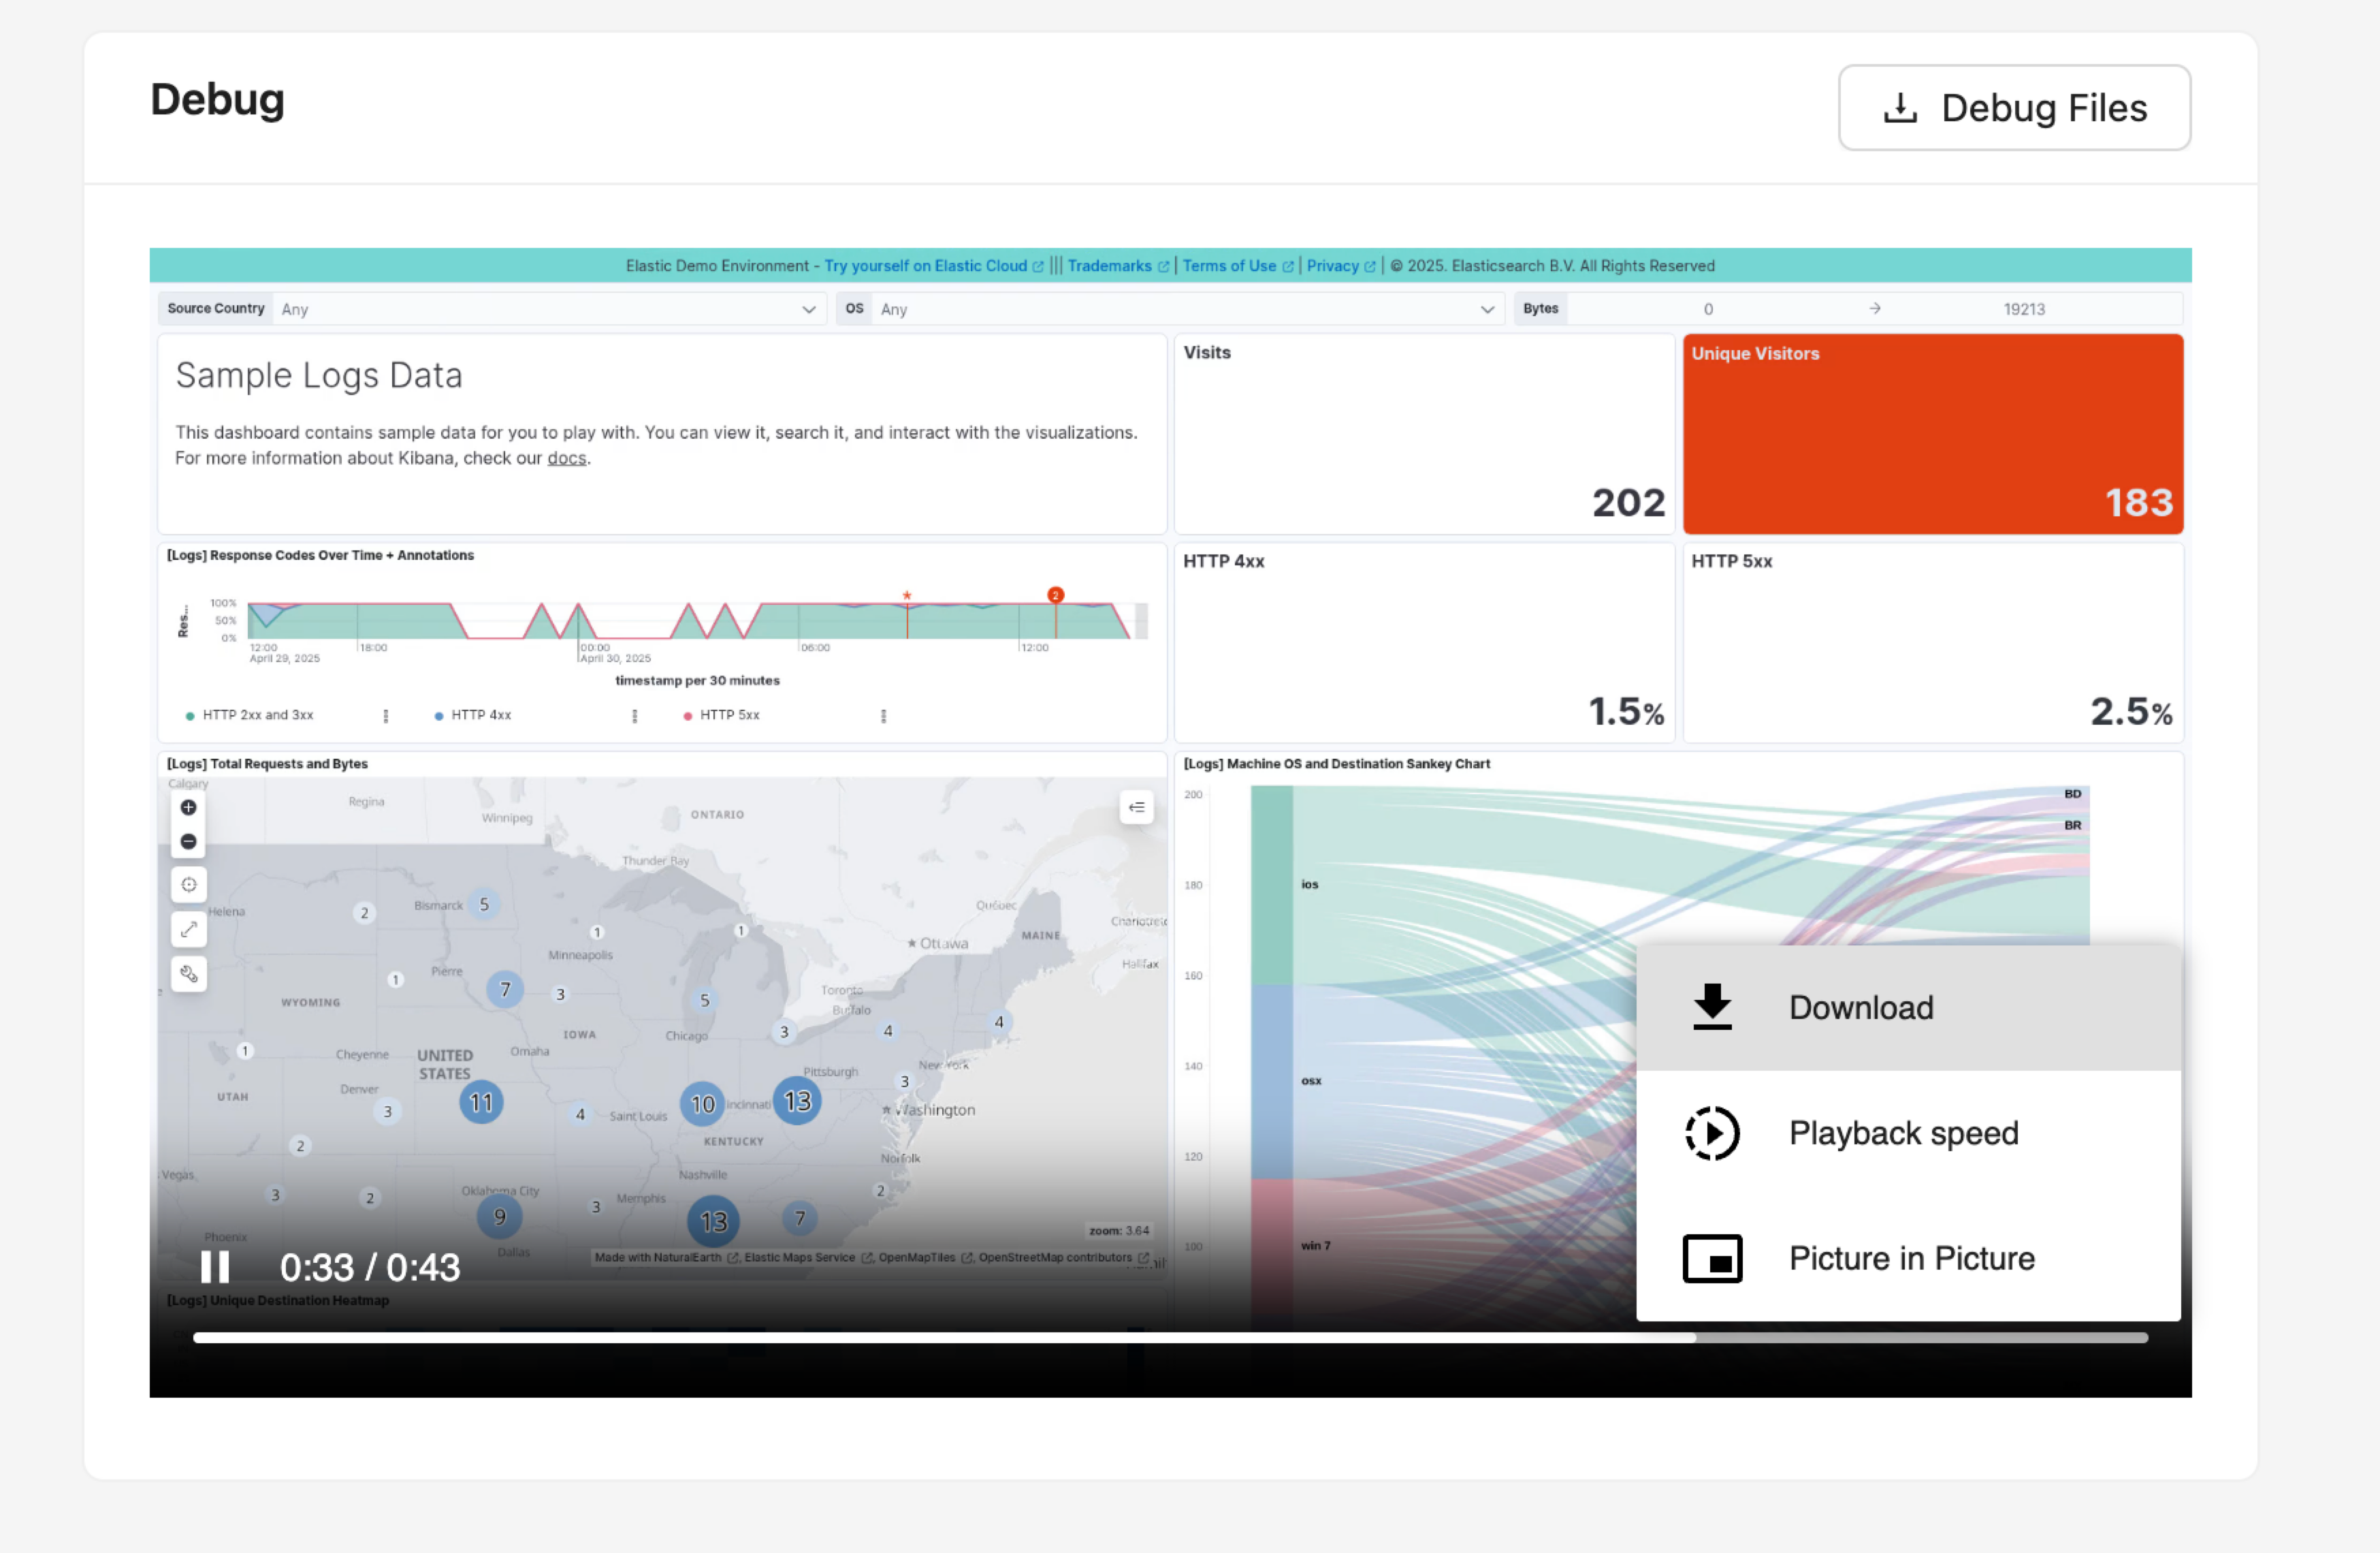2380x1553 pixels.
Task: Click the map fit to data bounds icon
Action: point(188,885)
